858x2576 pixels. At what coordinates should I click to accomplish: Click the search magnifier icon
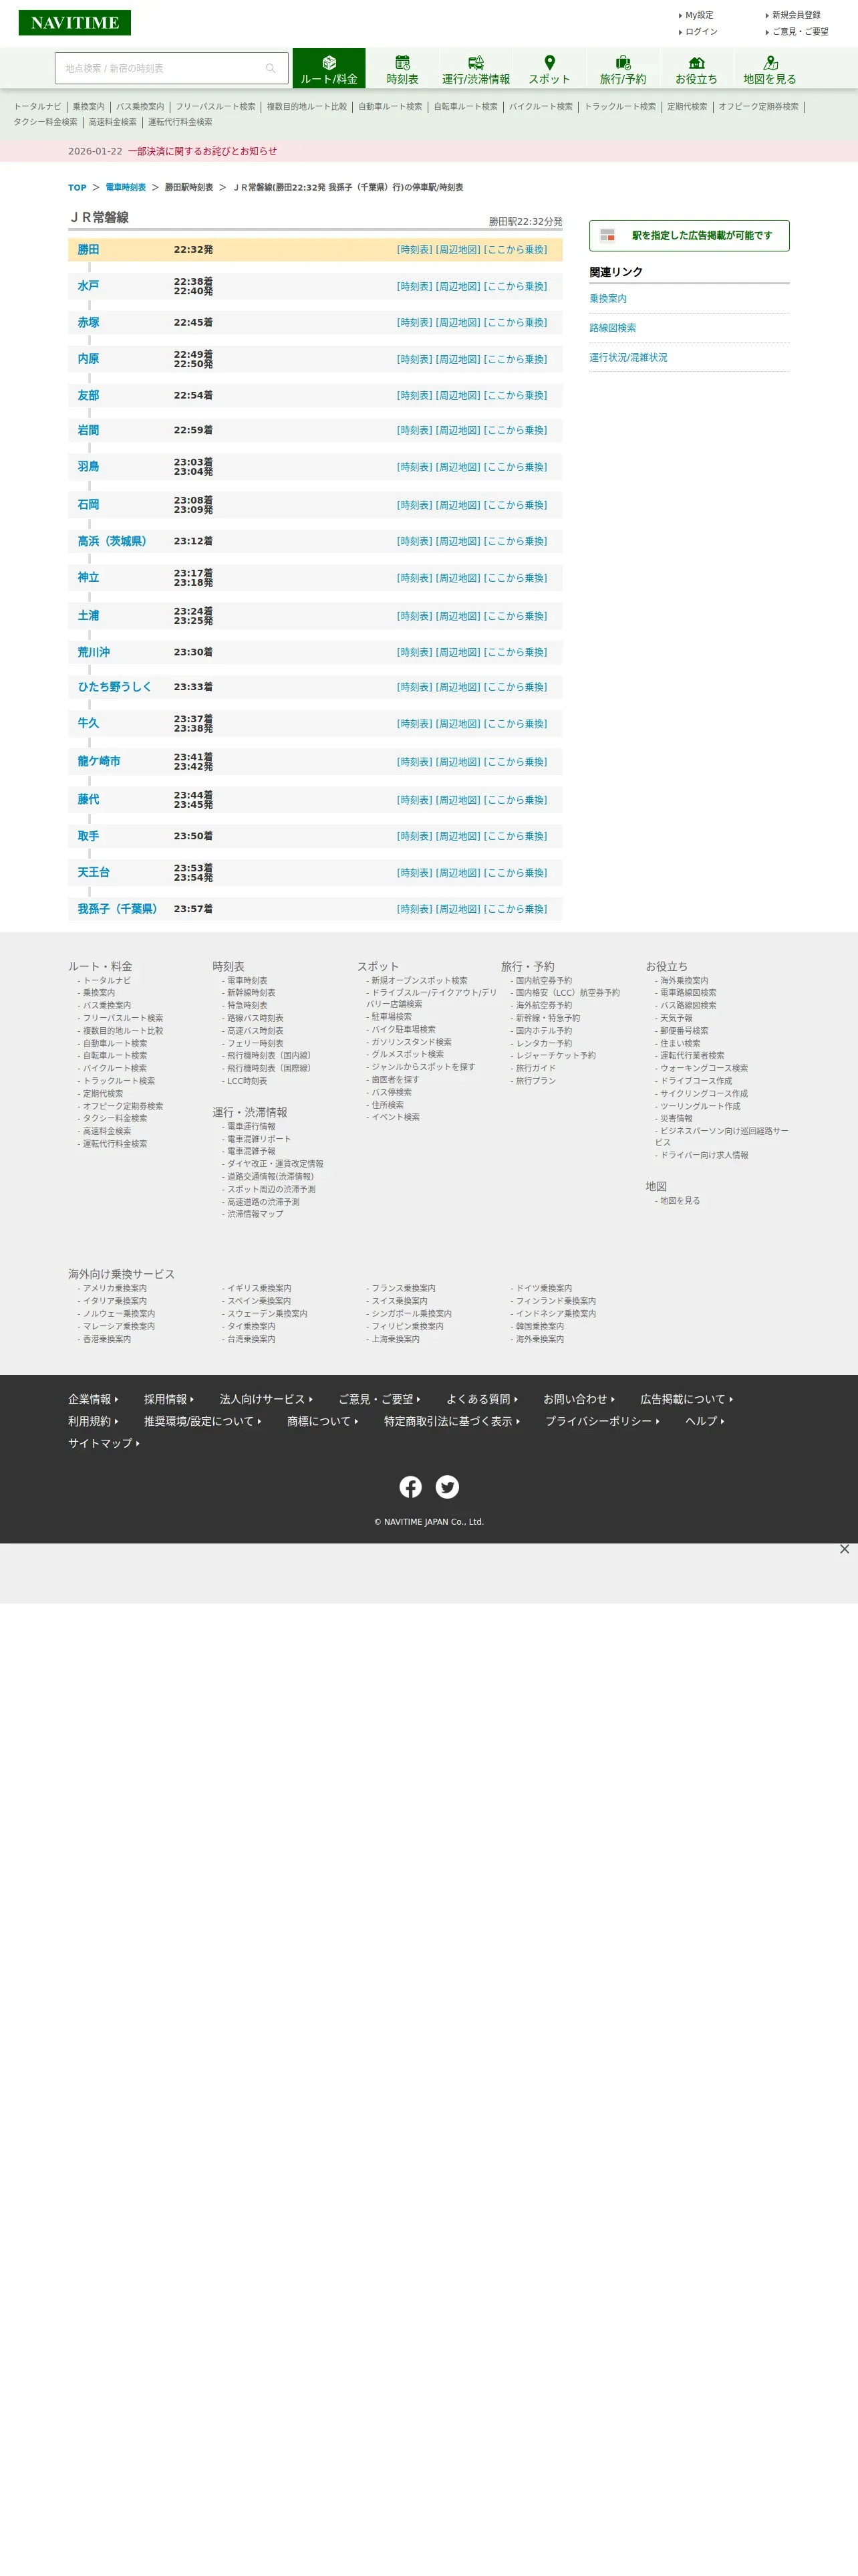270,68
